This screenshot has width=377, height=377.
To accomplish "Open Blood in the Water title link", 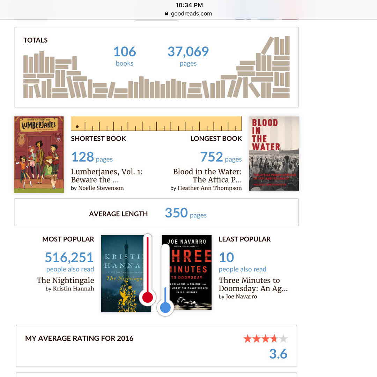I will pyautogui.click(x=207, y=176).
